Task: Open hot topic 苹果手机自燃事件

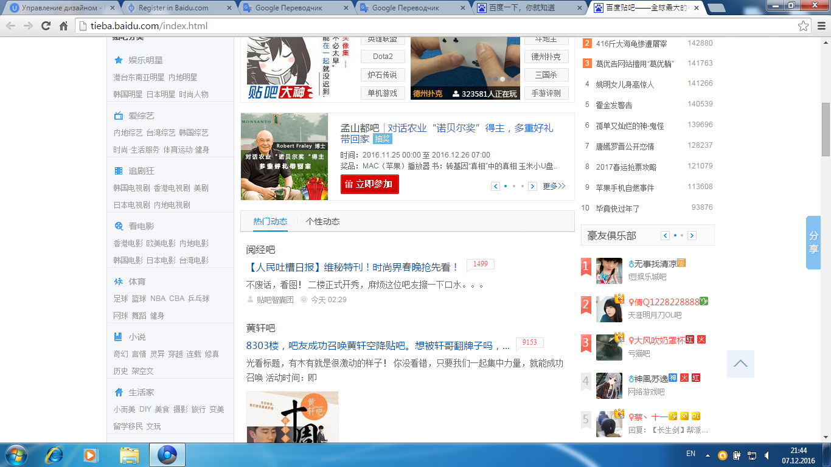Action: pos(625,187)
